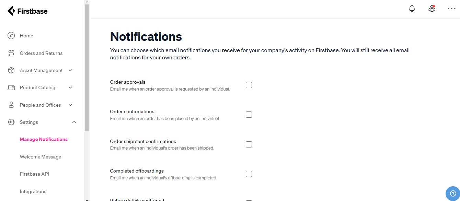Open the blue help question-mark button
The height and width of the screenshot is (201, 460).
[452, 193]
